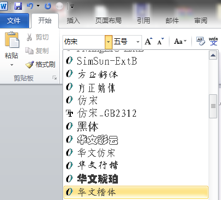Screen dimensions: 221x200
Task: Save the document with floppy icon
Action: pos(18,7)
